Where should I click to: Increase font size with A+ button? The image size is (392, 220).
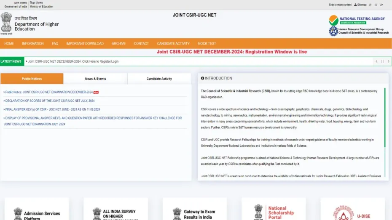point(382,5)
